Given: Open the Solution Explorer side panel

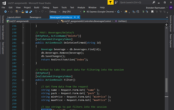Looking at the screenshot, I should (x=171, y=24).
